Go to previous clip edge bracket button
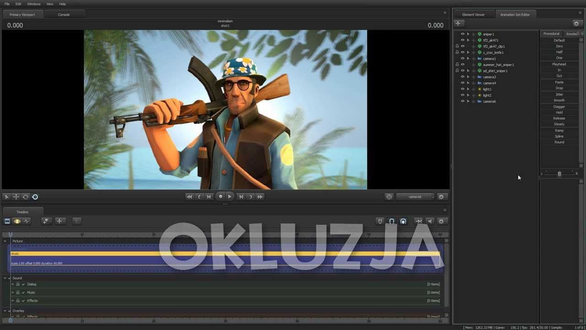Screen dimensions: 586x330 [x=199, y=197]
